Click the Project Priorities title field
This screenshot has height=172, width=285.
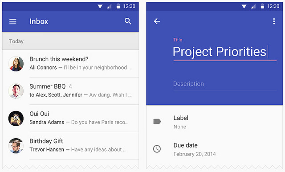click(225, 52)
